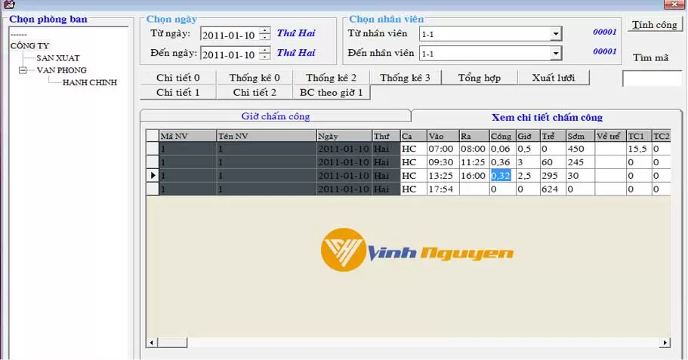Click the 16:00 check-out cell
Viewport: 688px width, 360px height.
[x=474, y=175]
